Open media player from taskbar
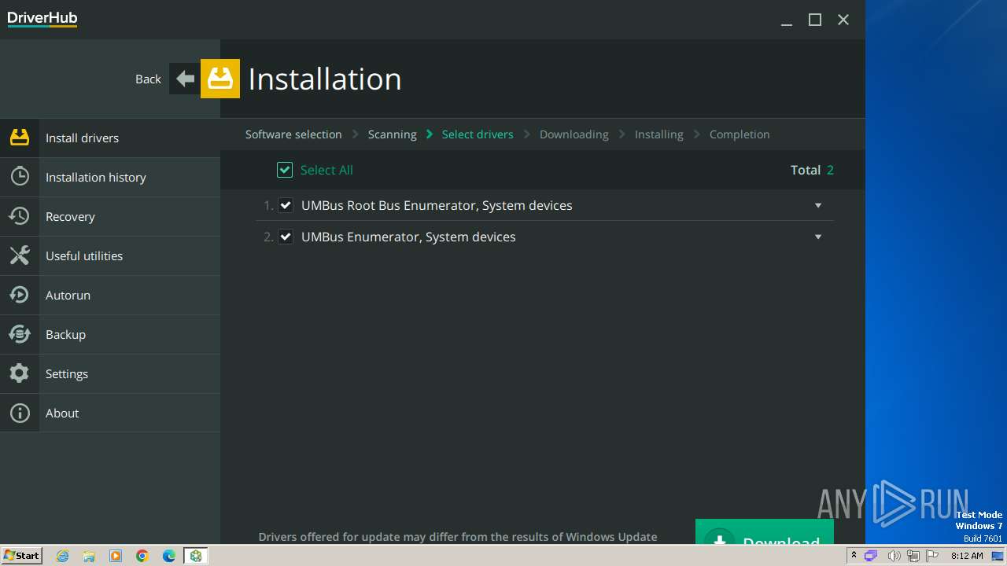The image size is (1007, 566). pyautogui.click(x=116, y=556)
